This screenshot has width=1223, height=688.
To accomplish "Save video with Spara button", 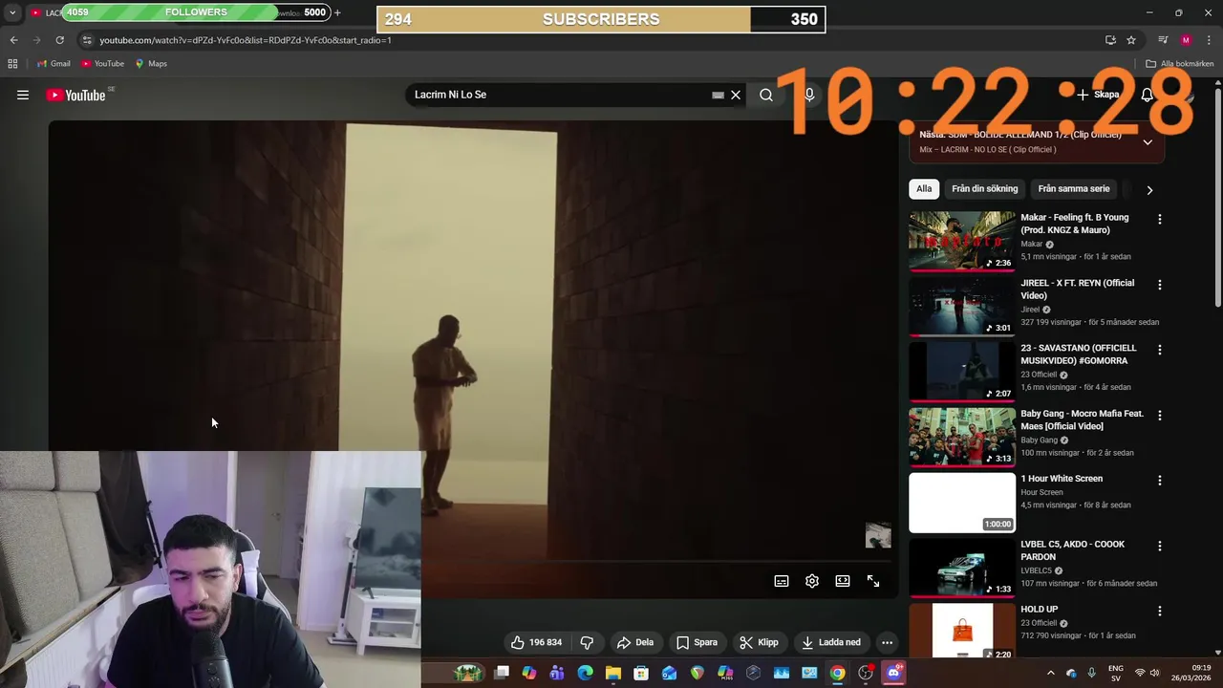I will 697,642.
